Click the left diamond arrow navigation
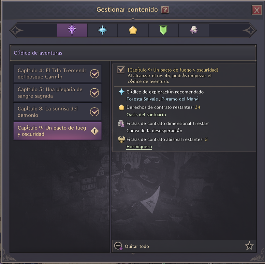The image size is (265, 264). (16, 30)
